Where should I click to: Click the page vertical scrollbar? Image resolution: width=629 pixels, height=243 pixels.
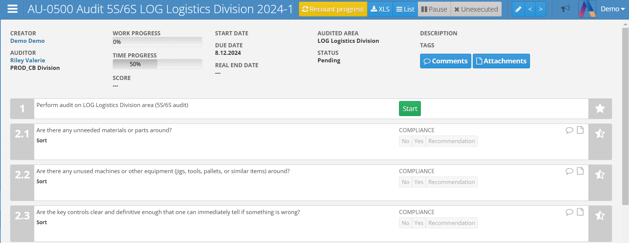point(625,113)
